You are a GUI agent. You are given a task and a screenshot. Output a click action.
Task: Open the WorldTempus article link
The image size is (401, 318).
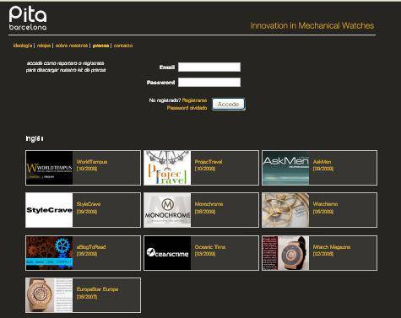(x=92, y=162)
